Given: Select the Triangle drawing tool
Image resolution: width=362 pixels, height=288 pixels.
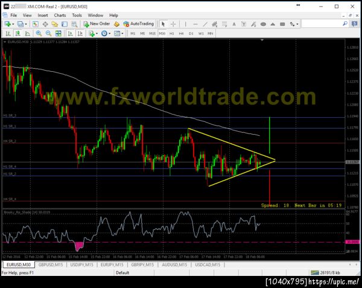Looking at the screenshot, I should [273, 24].
